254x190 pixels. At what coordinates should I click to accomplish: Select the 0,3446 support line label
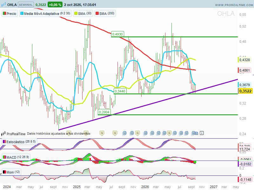[x=120, y=91]
